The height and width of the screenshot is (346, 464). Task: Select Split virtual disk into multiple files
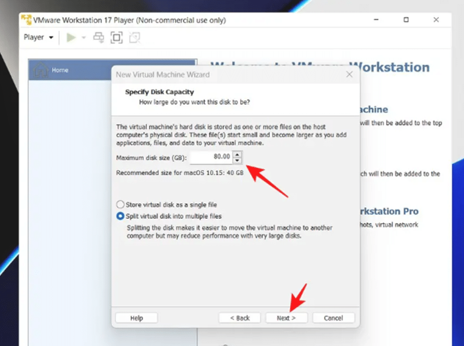[169, 216]
